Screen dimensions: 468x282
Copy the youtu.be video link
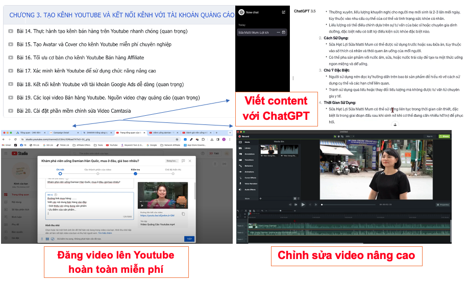click(x=183, y=214)
